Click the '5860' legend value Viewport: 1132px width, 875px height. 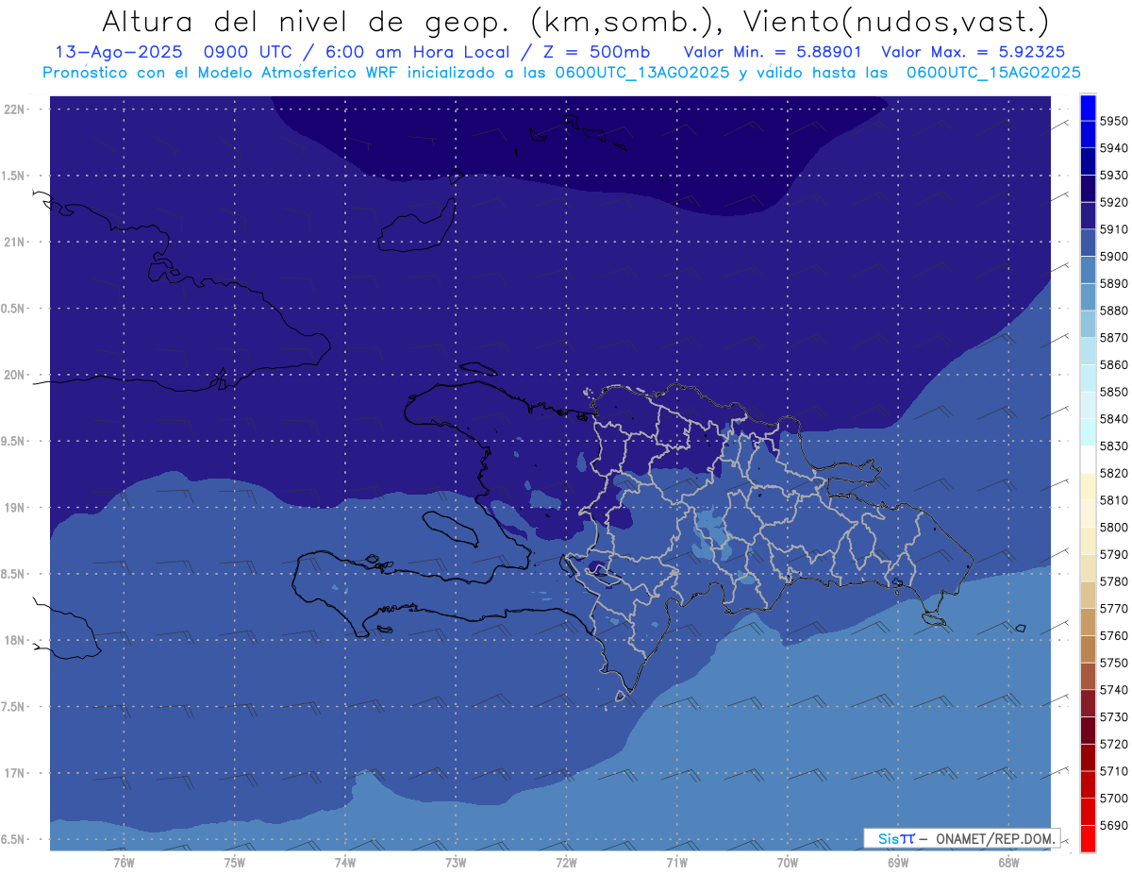coord(1114,364)
